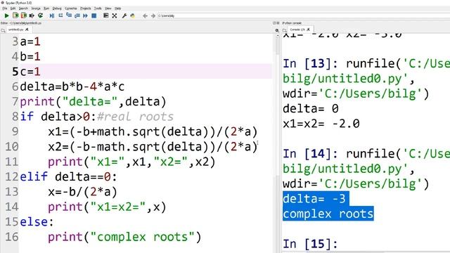Screen dimensions: 450x253
Task: Open the Help menu
Action: tap(117, 8)
